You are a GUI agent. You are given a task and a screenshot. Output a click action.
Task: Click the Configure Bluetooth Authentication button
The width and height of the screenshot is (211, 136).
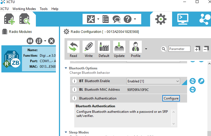(171, 98)
